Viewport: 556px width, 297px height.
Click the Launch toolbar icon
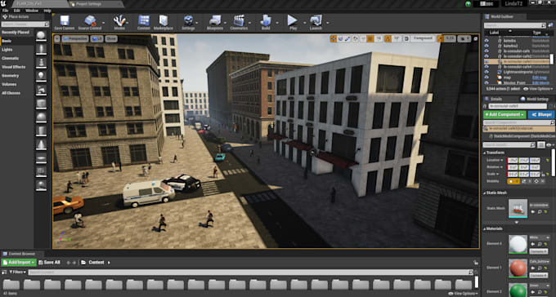[x=316, y=23]
